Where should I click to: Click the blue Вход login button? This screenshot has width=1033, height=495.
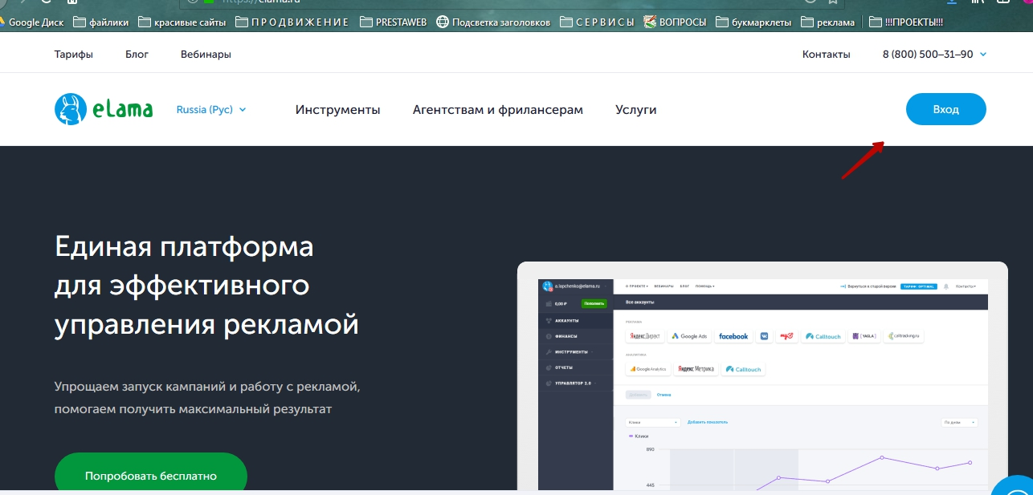(946, 109)
